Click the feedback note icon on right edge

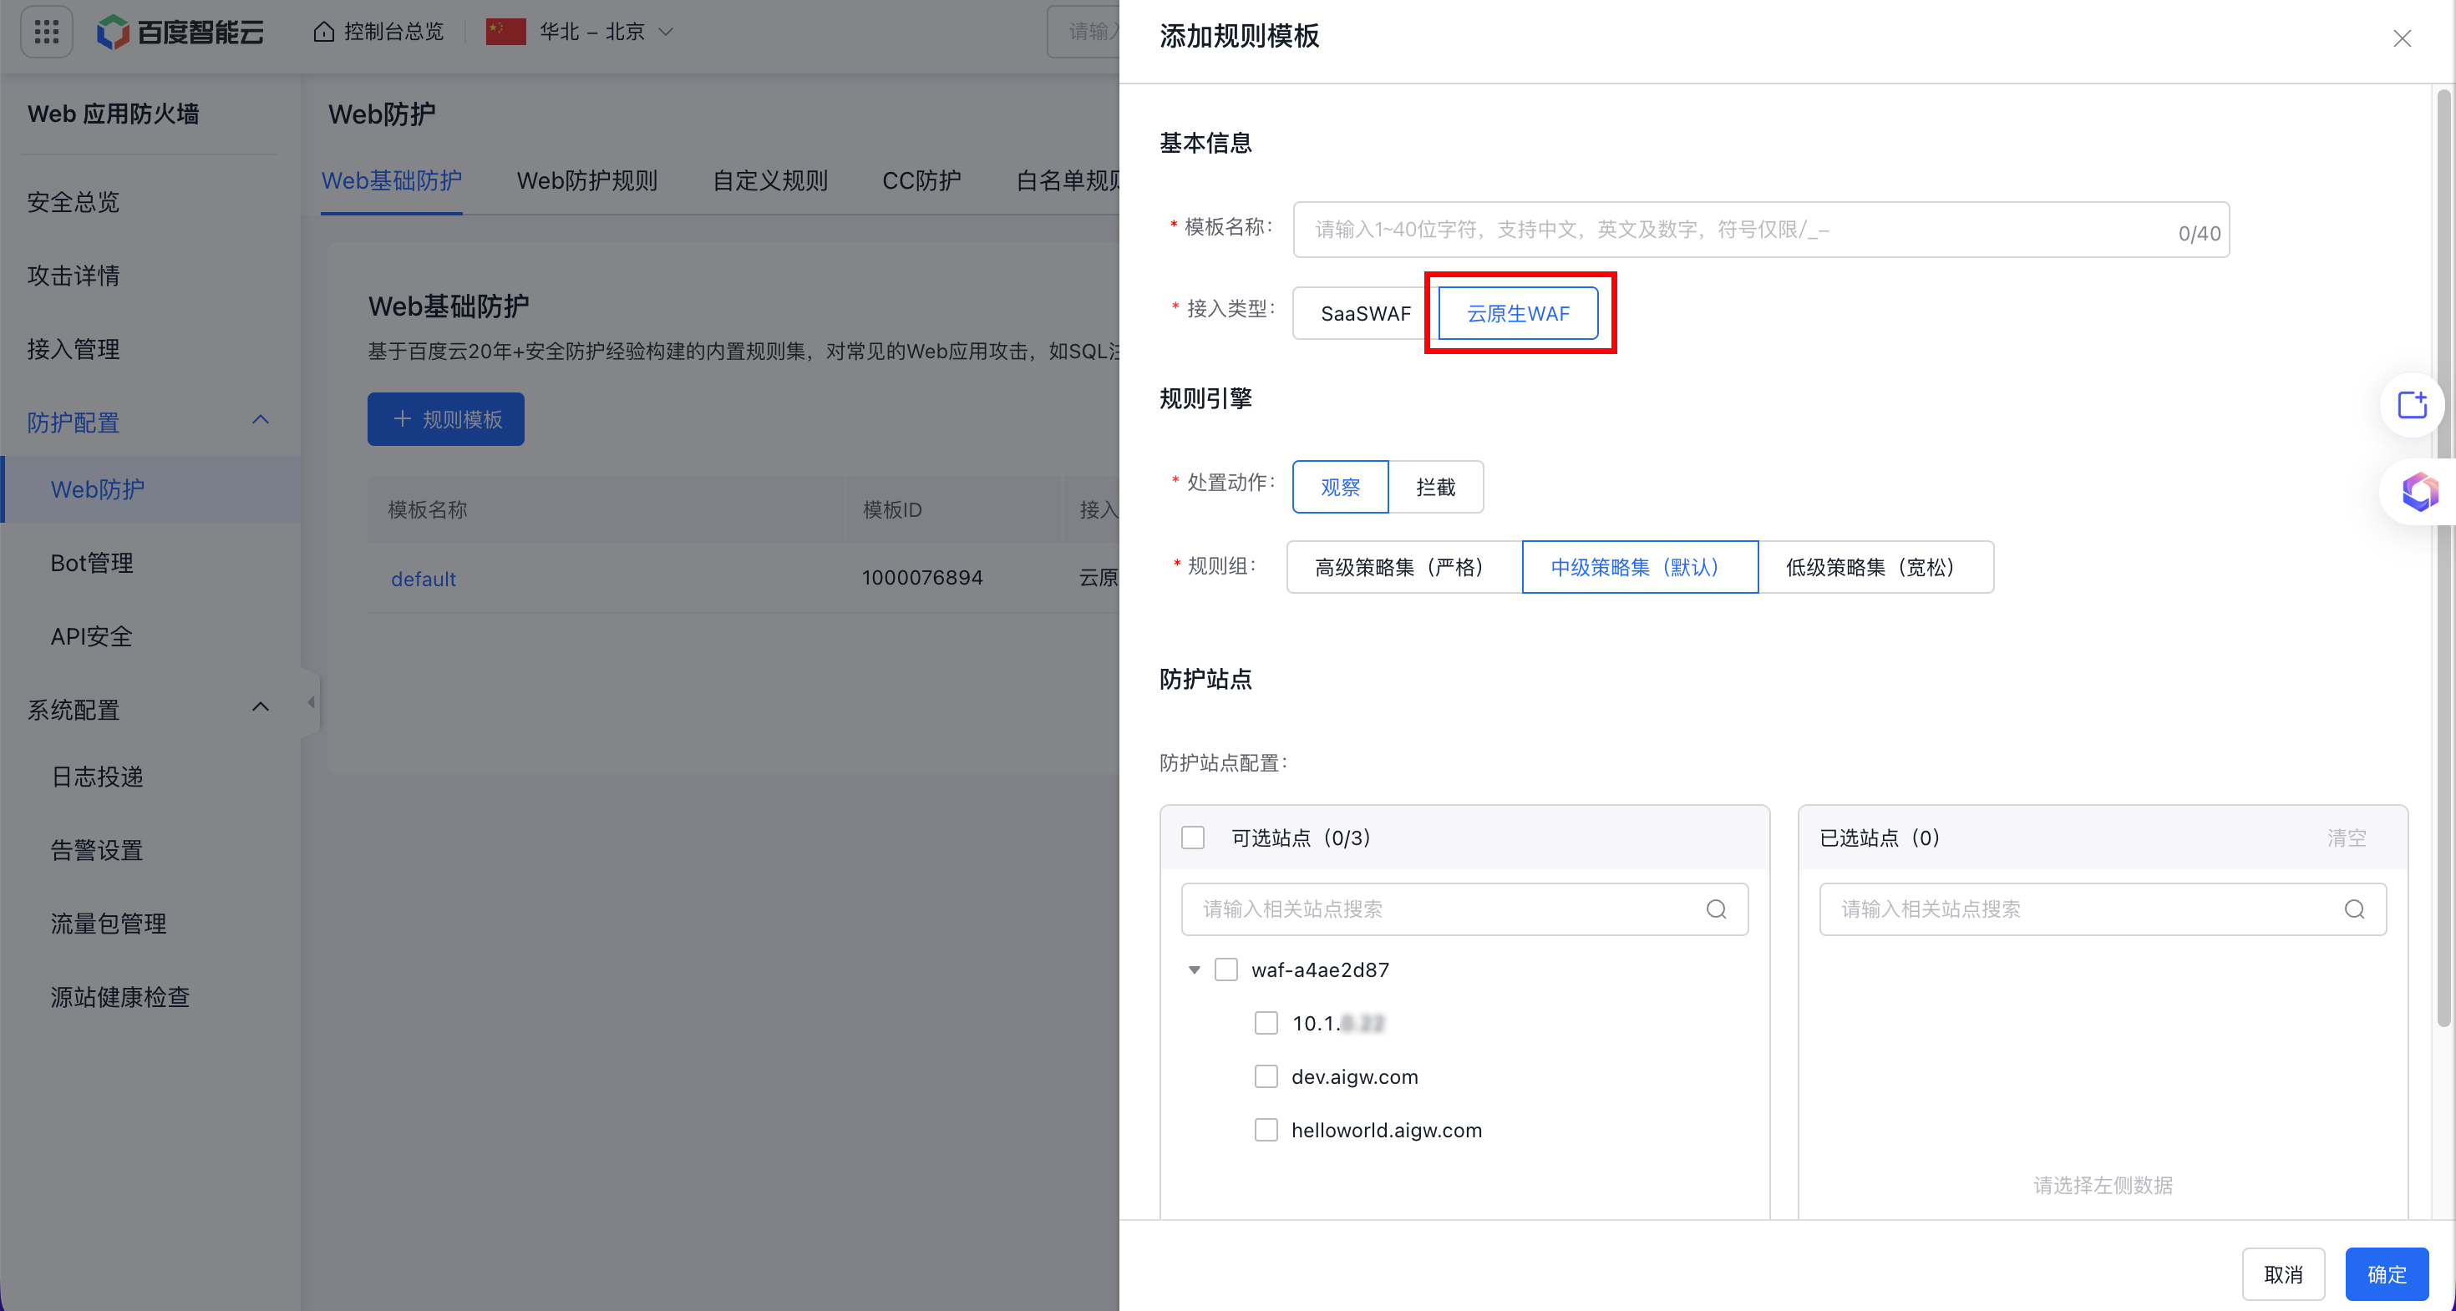pyautogui.click(x=2413, y=405)
